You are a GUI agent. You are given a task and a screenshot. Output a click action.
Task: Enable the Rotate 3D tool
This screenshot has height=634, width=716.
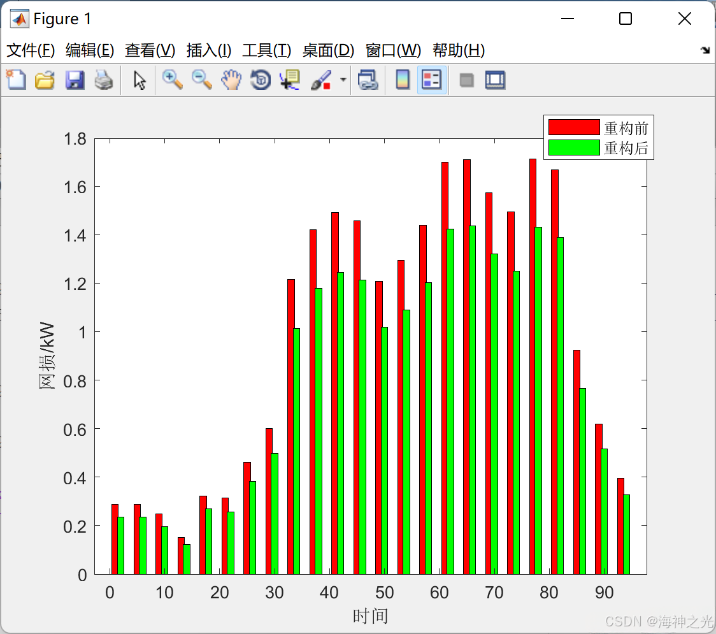pyautogui.click(x=261, y=80)
